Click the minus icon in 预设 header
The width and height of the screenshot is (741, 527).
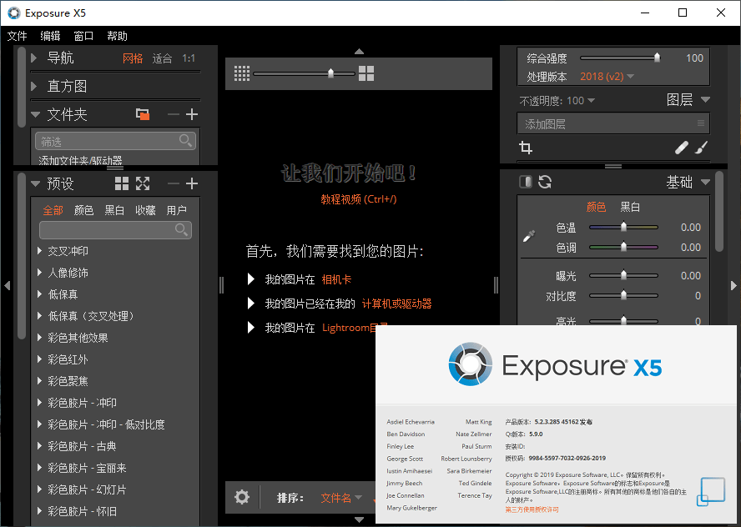pyautogui.click(x=174, y=183)
